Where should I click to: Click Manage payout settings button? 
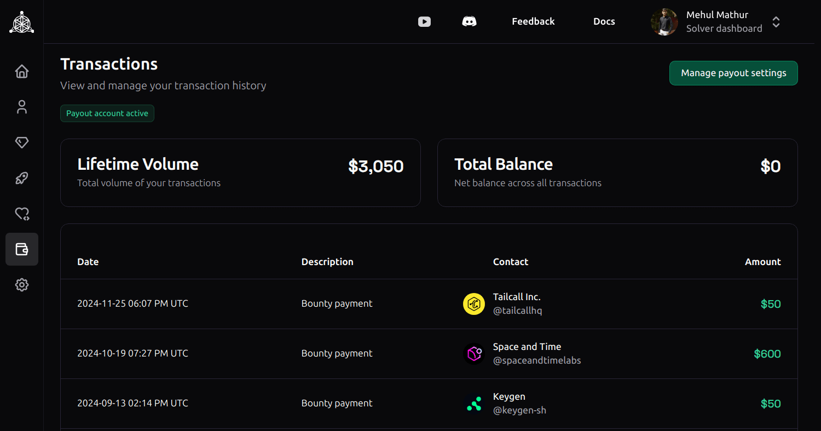(733, 73)
